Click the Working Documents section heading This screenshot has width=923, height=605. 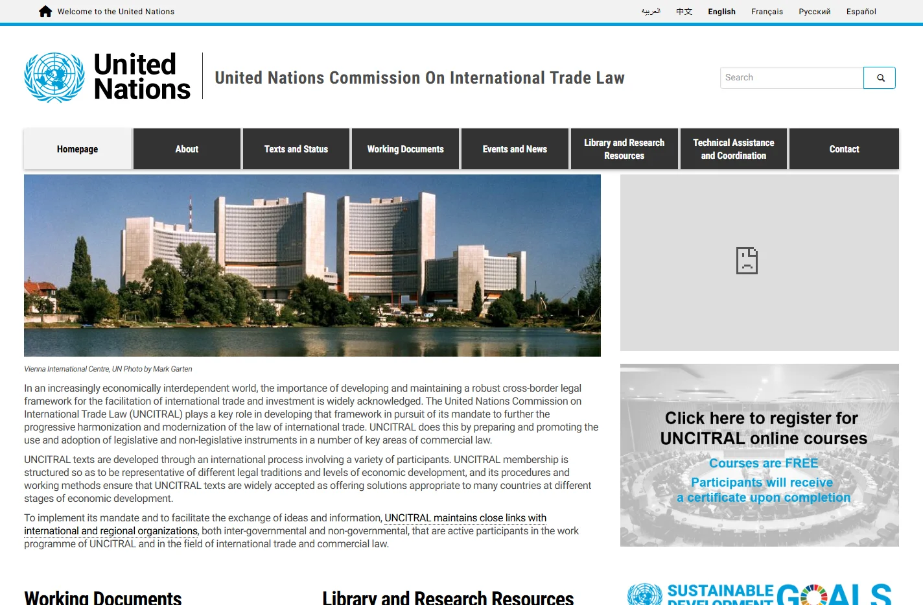[103, 597]
